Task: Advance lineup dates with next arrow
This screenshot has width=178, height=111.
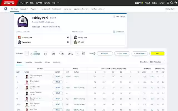Action: coord(77,53)
